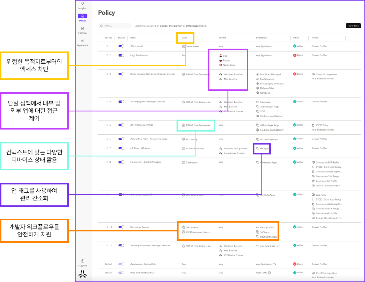Toggle the Contractors - Contractor Apps rule
The width and height of the screenshot is (365, 282).
coord(121,162)
